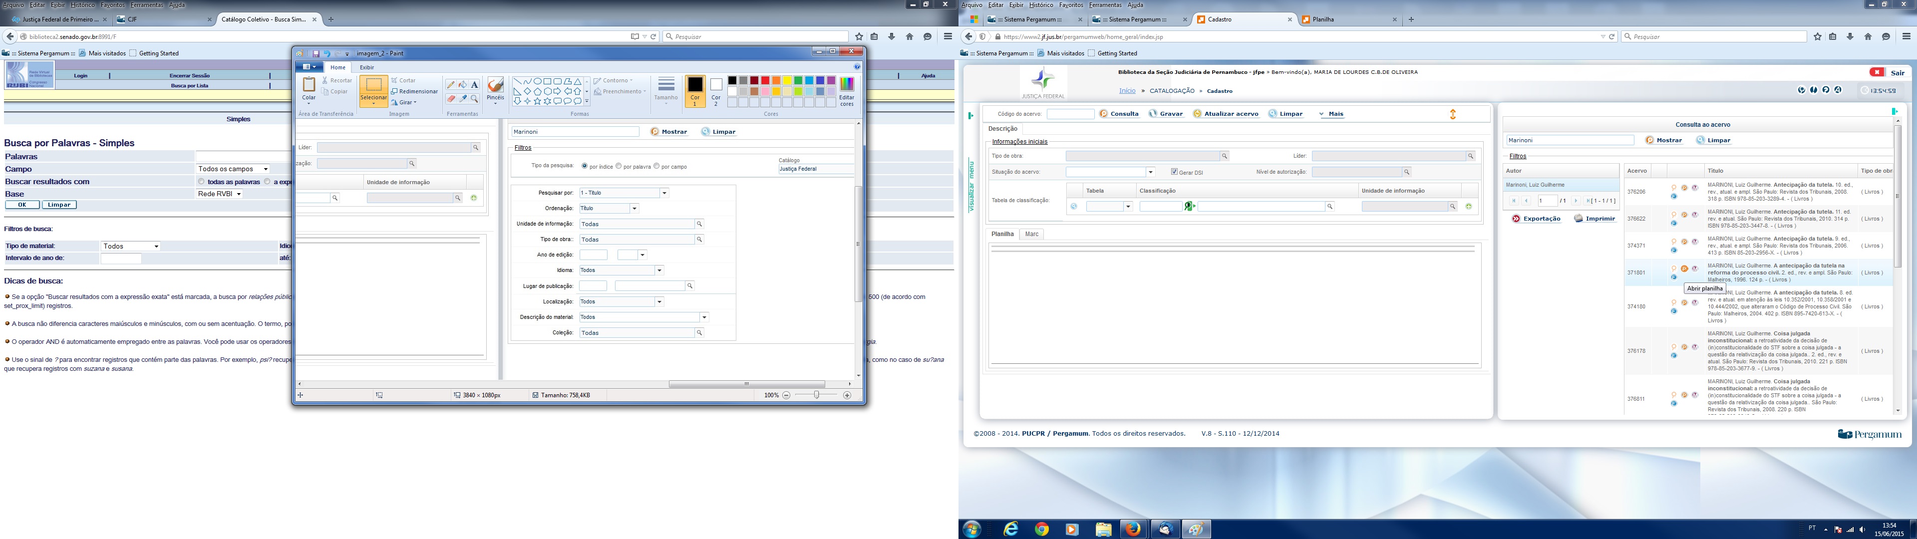
Task: Click the Início breadcrumb link
Action: pos(1127,91)
